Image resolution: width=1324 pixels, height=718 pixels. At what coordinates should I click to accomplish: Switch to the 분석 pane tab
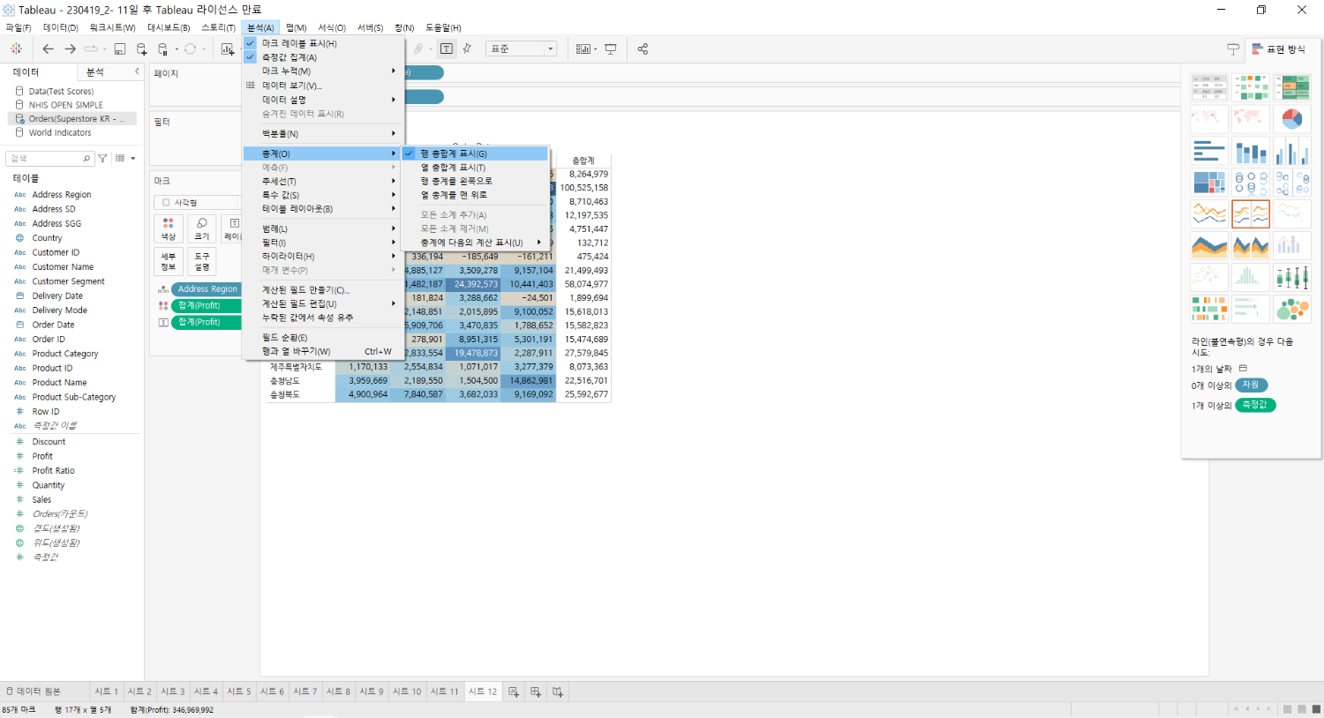point(95,72)
